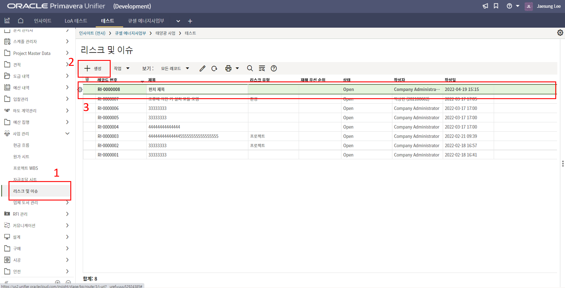Click the 생성 create button

[93, 68]
